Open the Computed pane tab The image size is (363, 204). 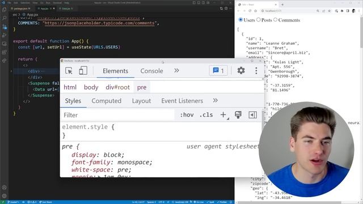[x=106, y=101]
